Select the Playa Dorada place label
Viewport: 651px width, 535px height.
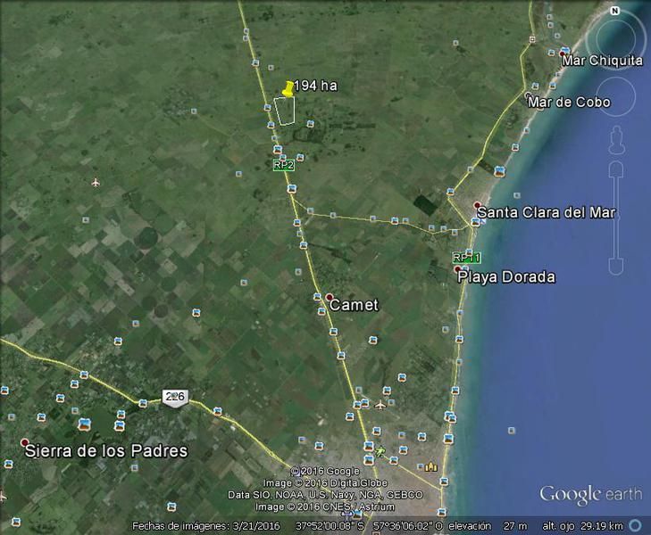pyautogui.click(x=506, y=277)
